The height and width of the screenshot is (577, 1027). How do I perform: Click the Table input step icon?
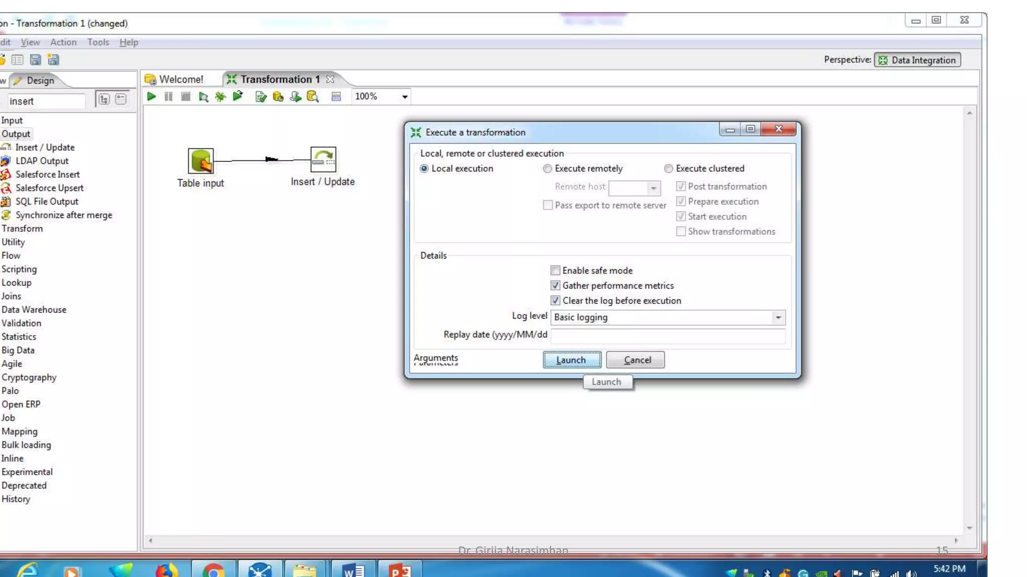(201, 161)
